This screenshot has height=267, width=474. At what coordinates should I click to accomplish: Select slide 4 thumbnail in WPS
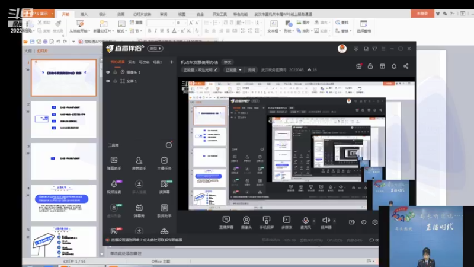tap(64, 203)
